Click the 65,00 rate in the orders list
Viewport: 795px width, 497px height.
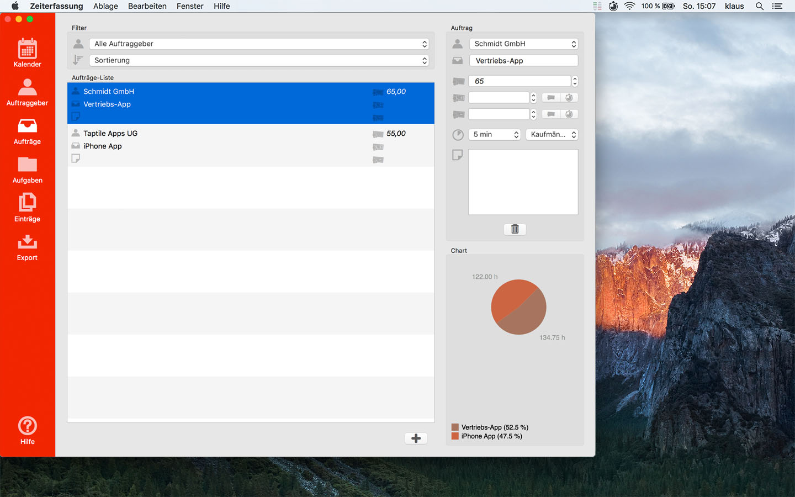(x=396, y=92)
